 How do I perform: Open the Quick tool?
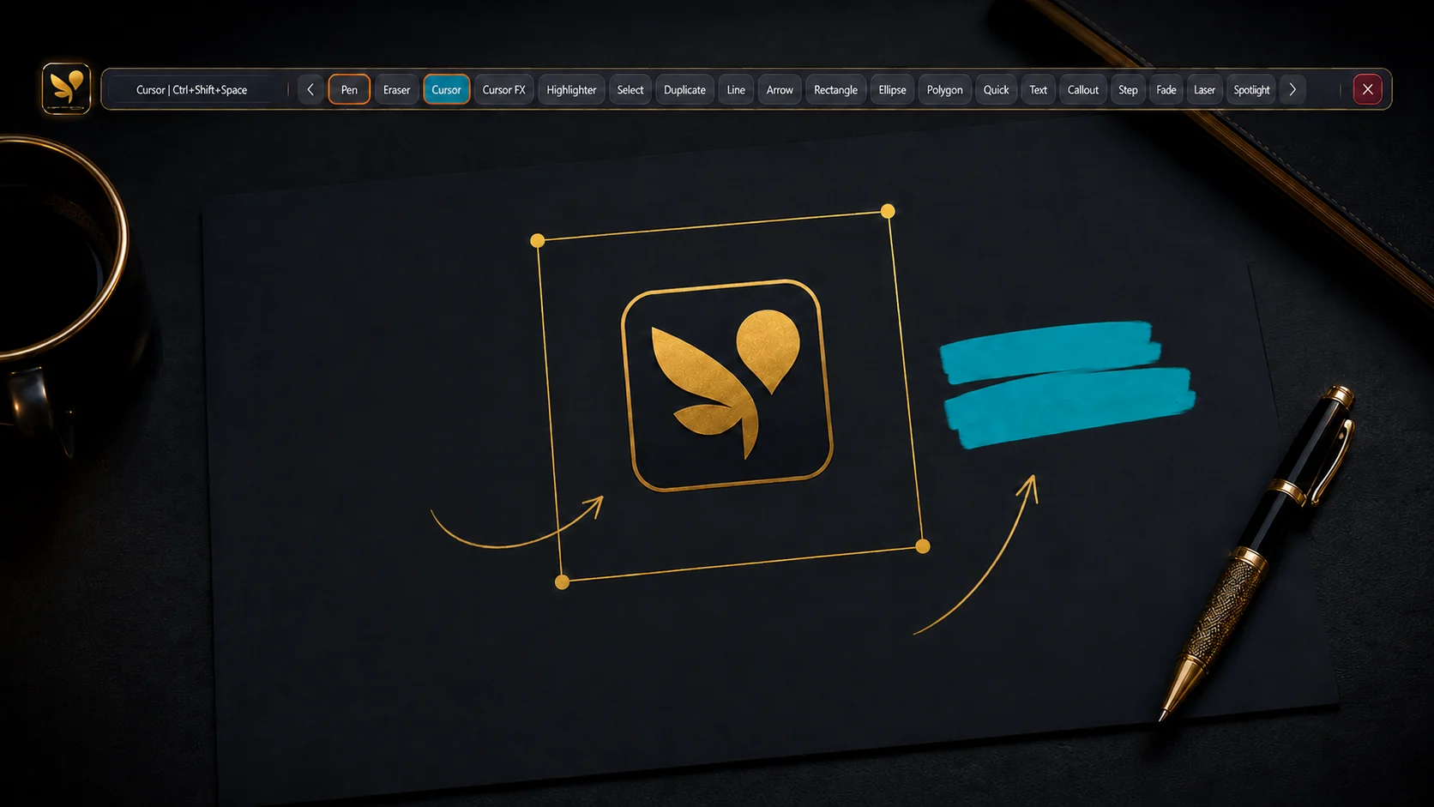[996, 89]
